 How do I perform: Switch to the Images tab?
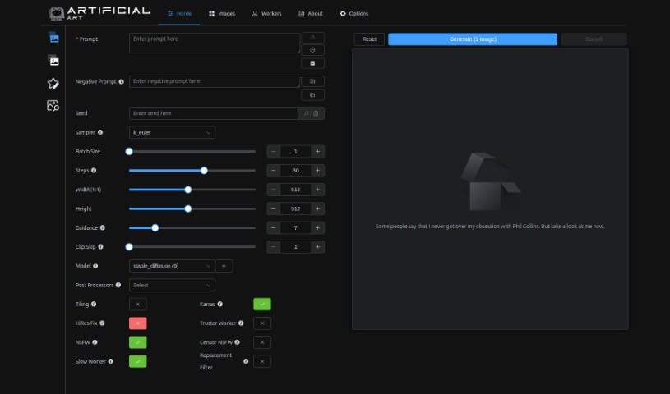coord(222,14)
